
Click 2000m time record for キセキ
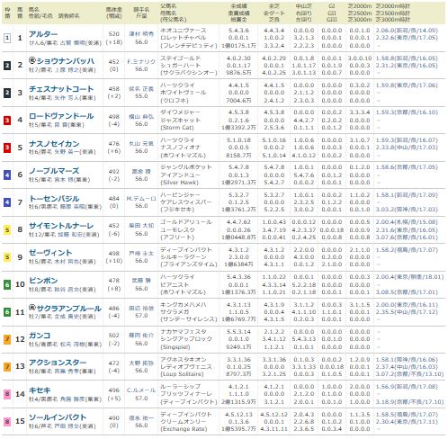point(407,387)
